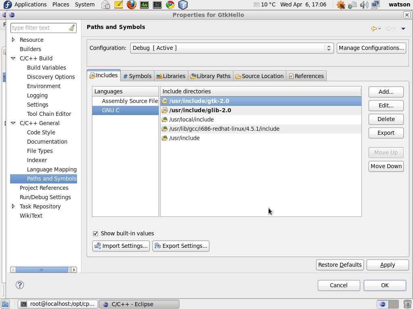Image resolution: width=413 pixels, height=309 pixels.
Task: Switch to the first workspace in the switcher
Action: [382, 304]
